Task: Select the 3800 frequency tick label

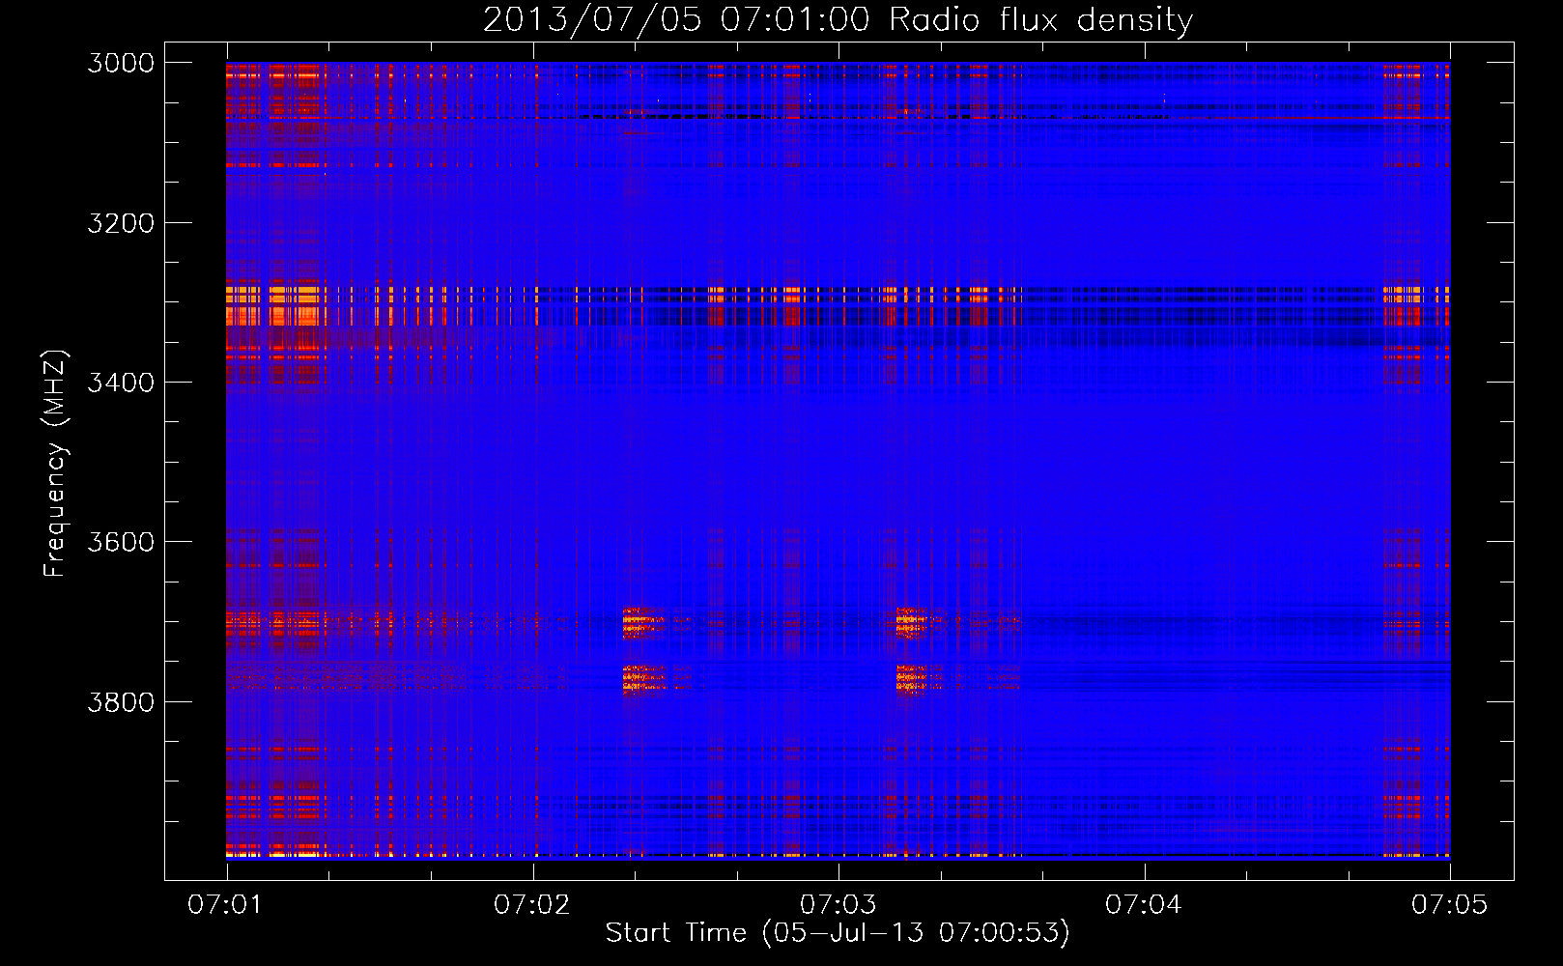Action: 121,701
